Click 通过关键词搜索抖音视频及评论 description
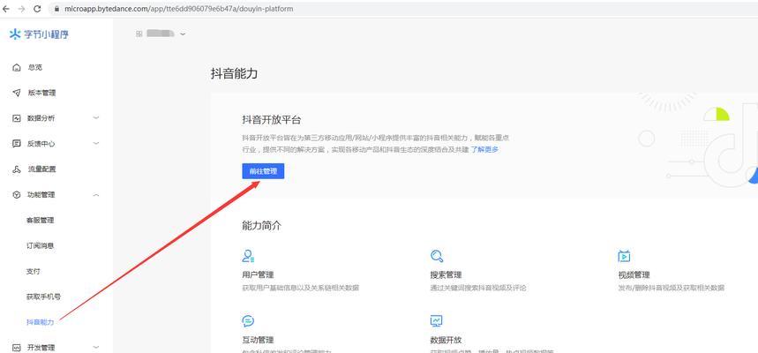Screen dimensions: 758x353 pos(478,288)
